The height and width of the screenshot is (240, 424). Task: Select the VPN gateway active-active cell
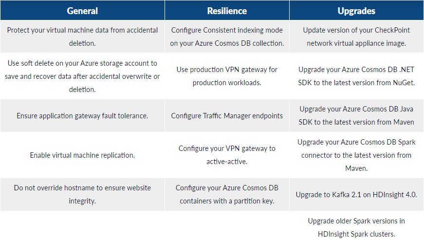pos(227,155)
